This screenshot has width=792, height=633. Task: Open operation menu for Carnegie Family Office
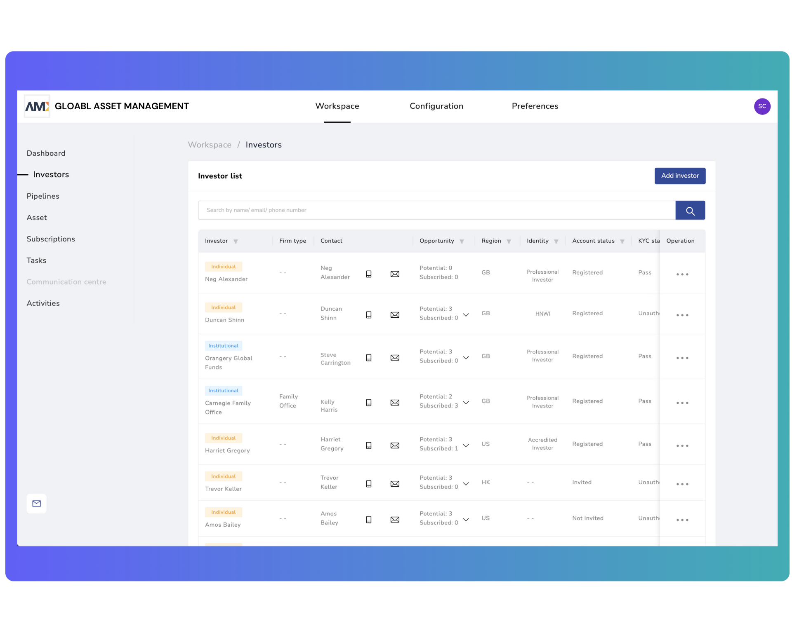point(682,403)
